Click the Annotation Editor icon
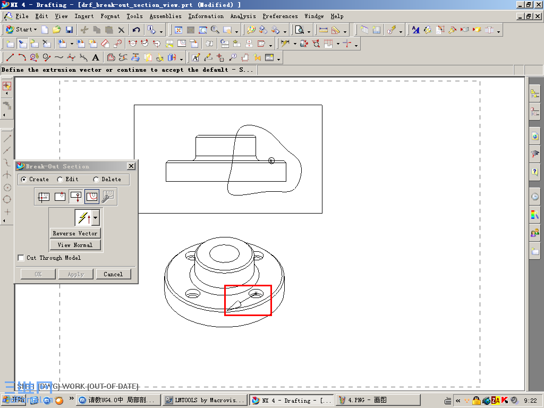 [x=195, y=57]
